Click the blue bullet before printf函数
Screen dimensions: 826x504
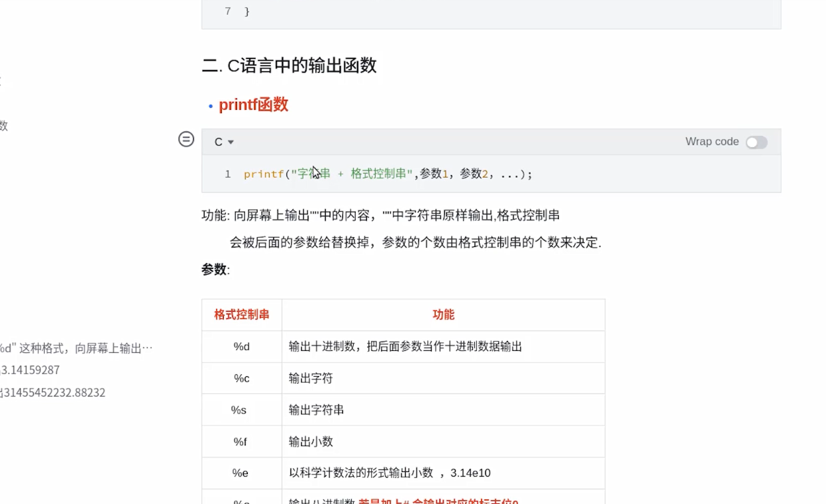pyautogui.click(x=210, y=106)
